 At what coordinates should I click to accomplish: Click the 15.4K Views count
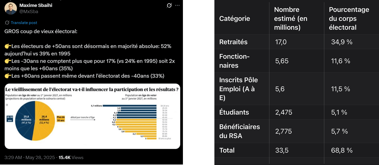click(x=71, y=158)
